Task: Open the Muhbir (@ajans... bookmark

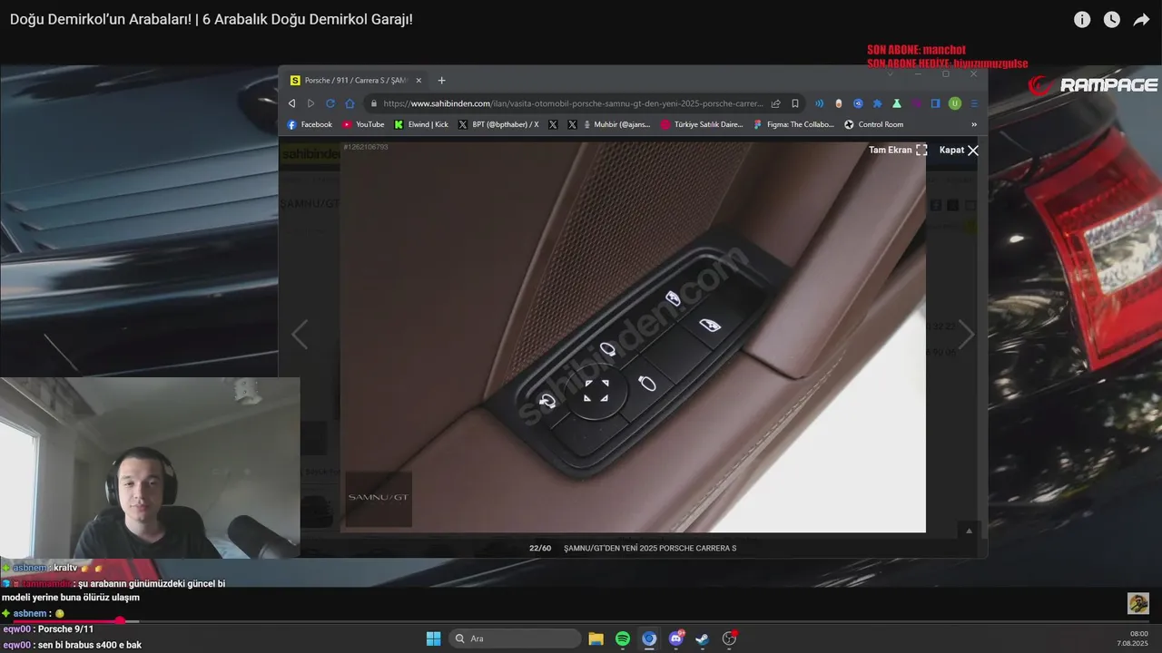Action: click(x=616, y=124)
